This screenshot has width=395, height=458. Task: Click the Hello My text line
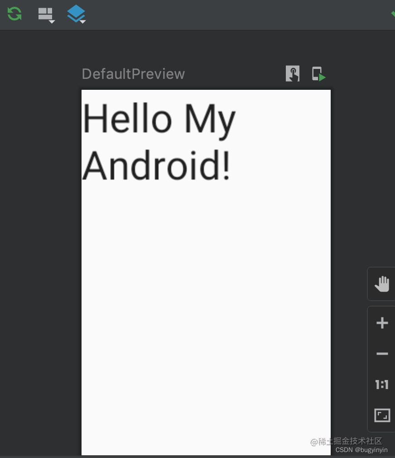pyautogui.click(x=159, y=118)
